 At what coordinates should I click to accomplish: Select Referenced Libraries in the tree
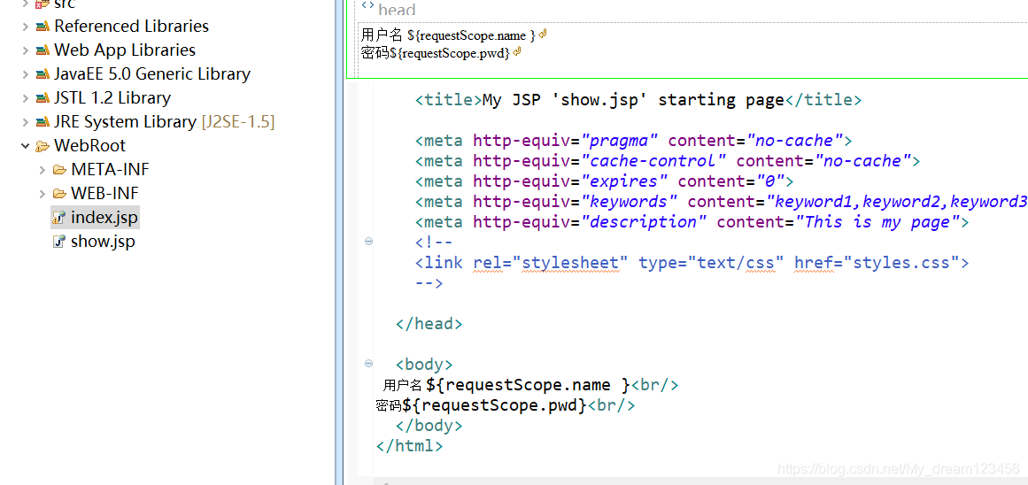pos(131,27)
